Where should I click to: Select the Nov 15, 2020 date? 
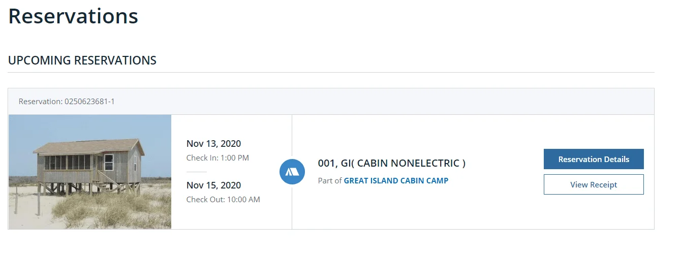(x=213, y=185)
